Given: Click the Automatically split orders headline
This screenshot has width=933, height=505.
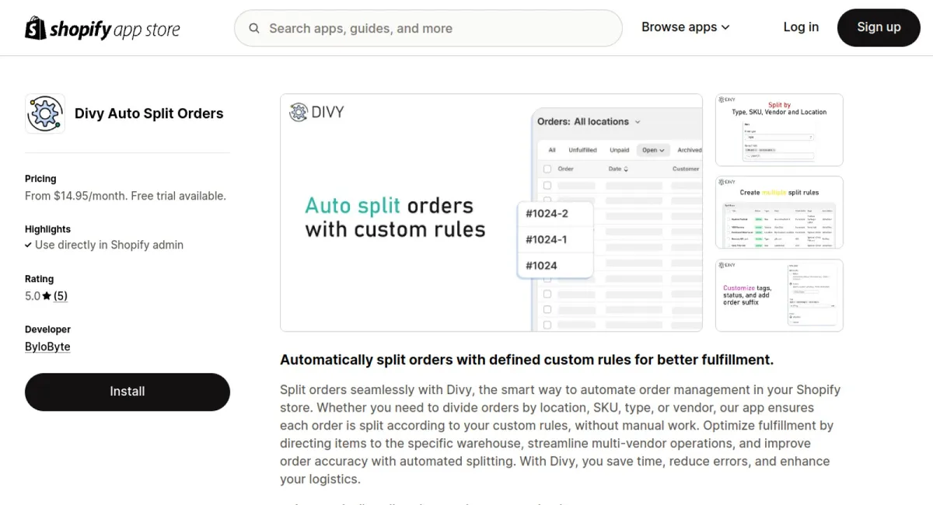Looking at the screenshot, I should click(526, 360).
